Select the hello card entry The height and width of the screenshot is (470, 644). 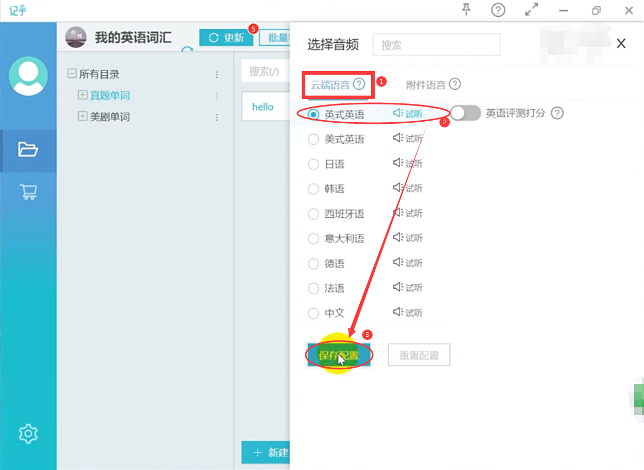coord(266,107)
